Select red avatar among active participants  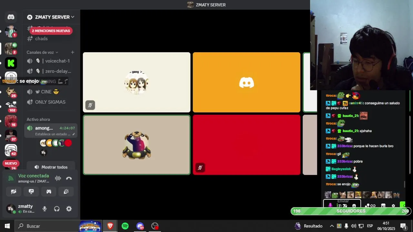(68, 143)
